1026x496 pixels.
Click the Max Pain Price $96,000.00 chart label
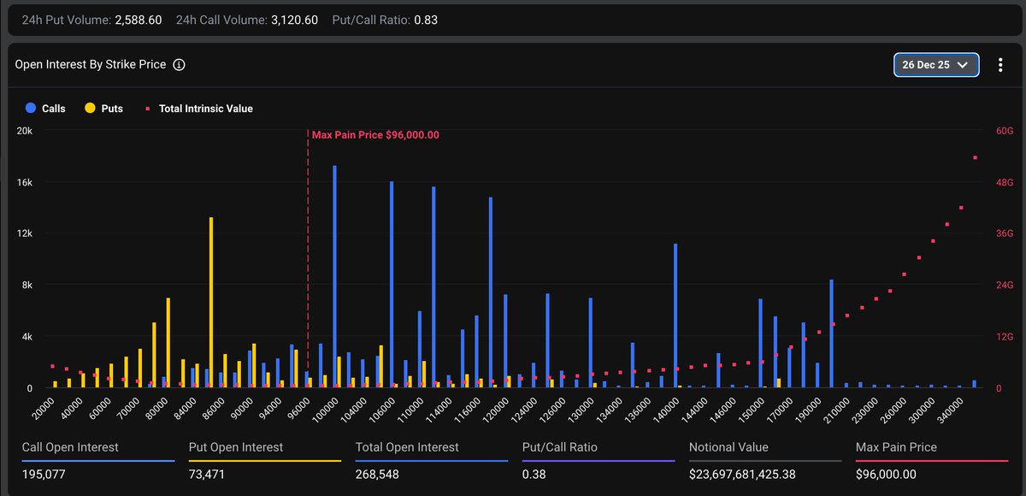(375, 135)
